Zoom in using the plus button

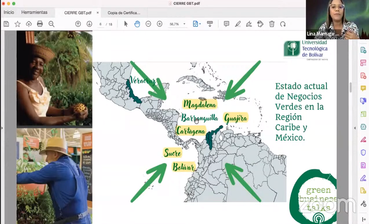click(x=159, y=24)
